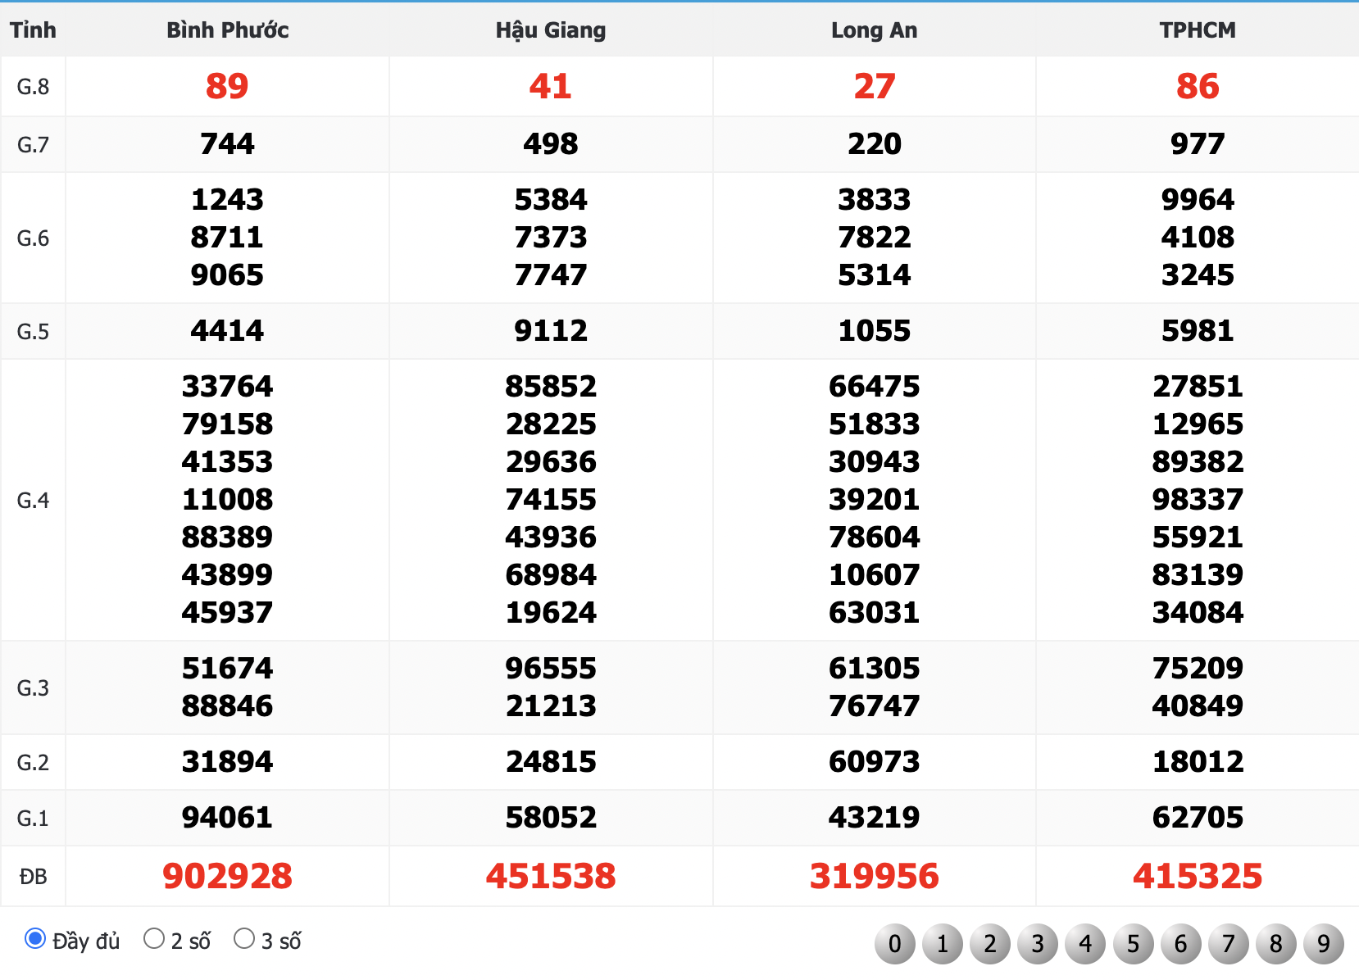Highlight digit 5 using ball icon

(x=1133, y=944)
